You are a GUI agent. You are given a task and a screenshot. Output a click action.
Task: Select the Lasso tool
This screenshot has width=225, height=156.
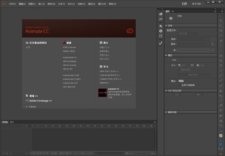(221, 35)
